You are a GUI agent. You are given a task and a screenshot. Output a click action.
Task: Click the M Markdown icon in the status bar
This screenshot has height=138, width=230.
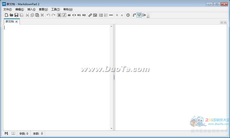coord(6,133)
